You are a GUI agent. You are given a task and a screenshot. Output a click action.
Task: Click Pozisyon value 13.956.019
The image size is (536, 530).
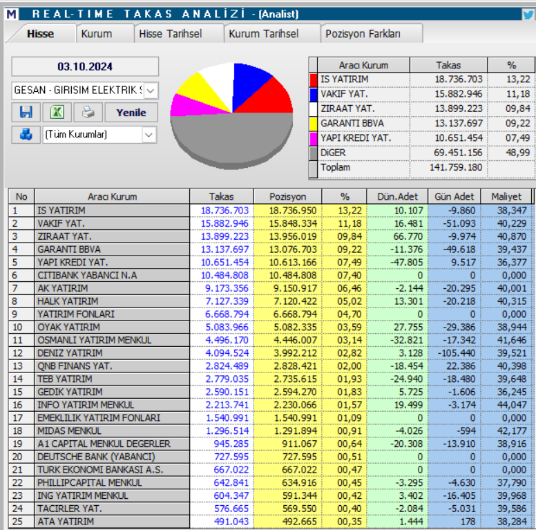coord(293,236)
